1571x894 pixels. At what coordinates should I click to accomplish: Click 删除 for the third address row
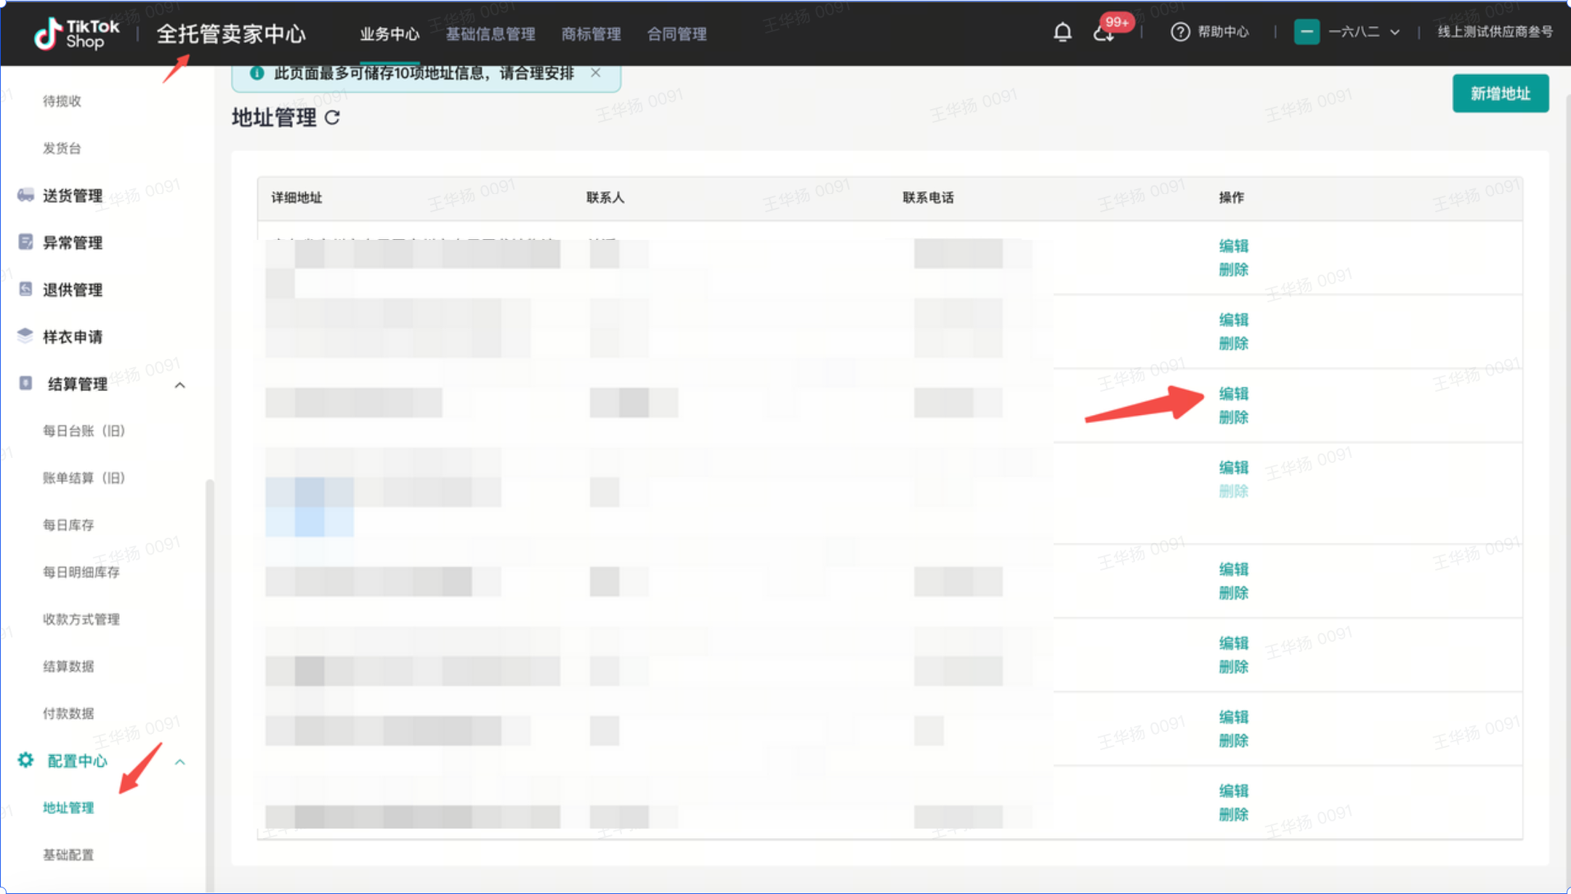[1233, 418]
